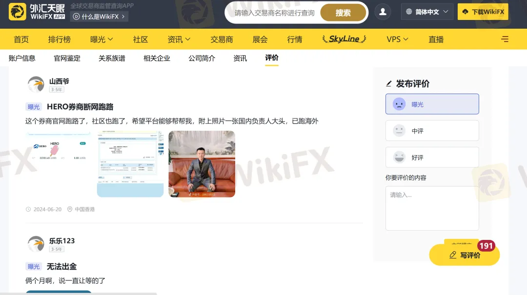Image resolution: width=527 pixels, height=295 pixels.
Task: Expand the VPS navigation dropdown
Action: tap(397, 39)
